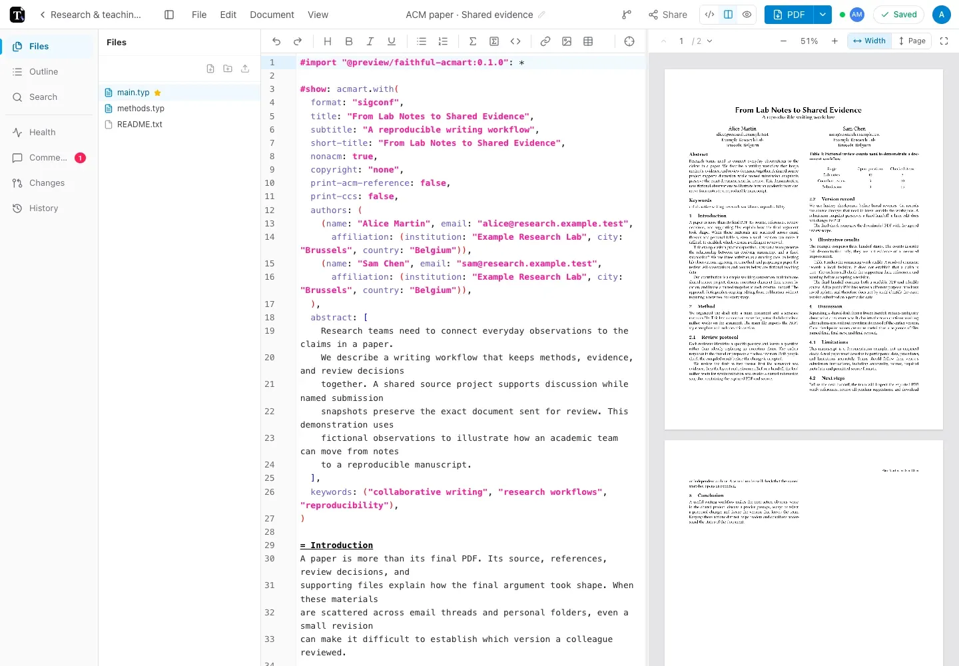
Task: Rename project via pencil icon beside title
Action: (541, 15)
